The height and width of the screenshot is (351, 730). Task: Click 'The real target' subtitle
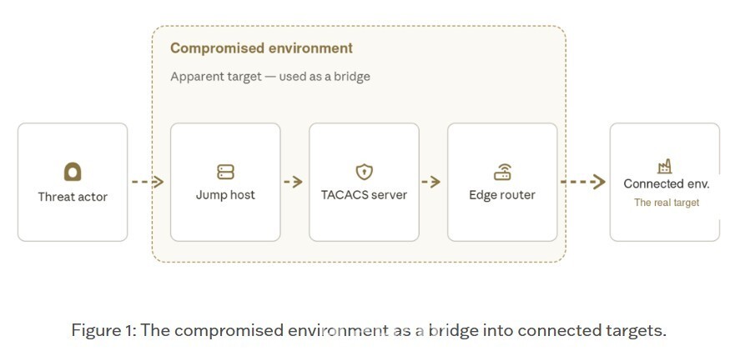coord(667,203)
